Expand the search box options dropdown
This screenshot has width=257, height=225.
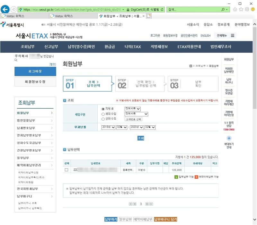227,10
